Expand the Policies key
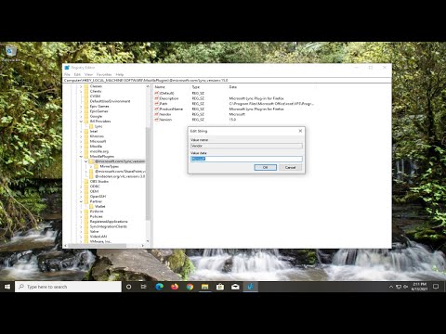 [81, 216]
